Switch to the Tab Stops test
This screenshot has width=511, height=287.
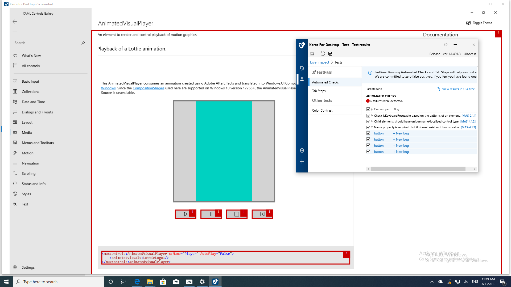(319, 91)
